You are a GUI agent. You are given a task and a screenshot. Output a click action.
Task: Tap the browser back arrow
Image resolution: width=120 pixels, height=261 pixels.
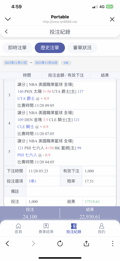pyautogui.click(x=7, y=244)
